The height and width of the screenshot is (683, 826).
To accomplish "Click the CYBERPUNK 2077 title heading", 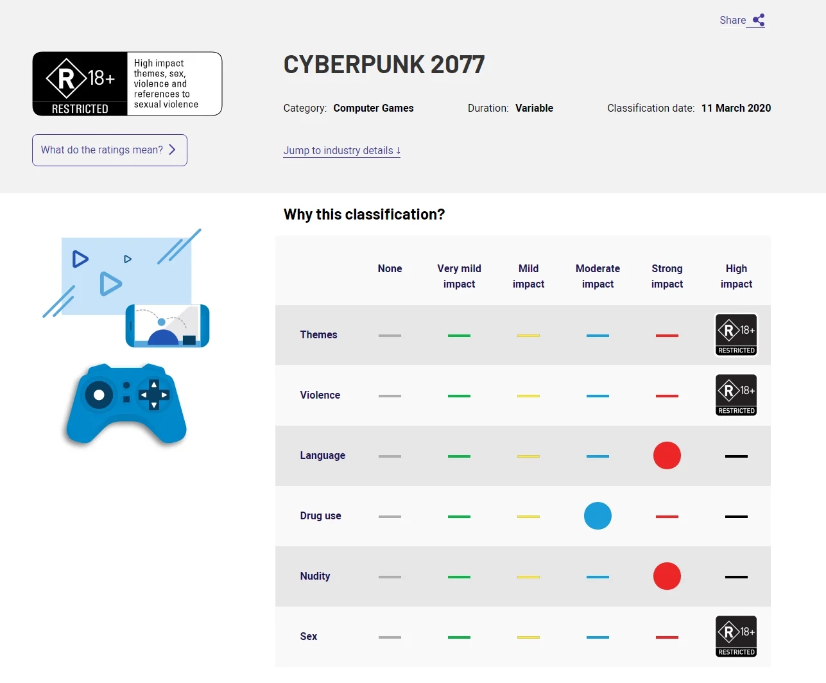I will 384,65.
